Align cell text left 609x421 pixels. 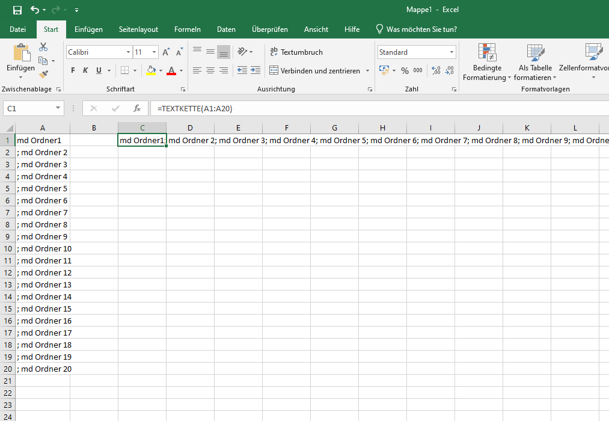(x=197, y=70)
